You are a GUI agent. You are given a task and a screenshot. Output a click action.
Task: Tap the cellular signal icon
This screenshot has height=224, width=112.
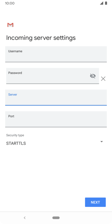click(102, 3)
